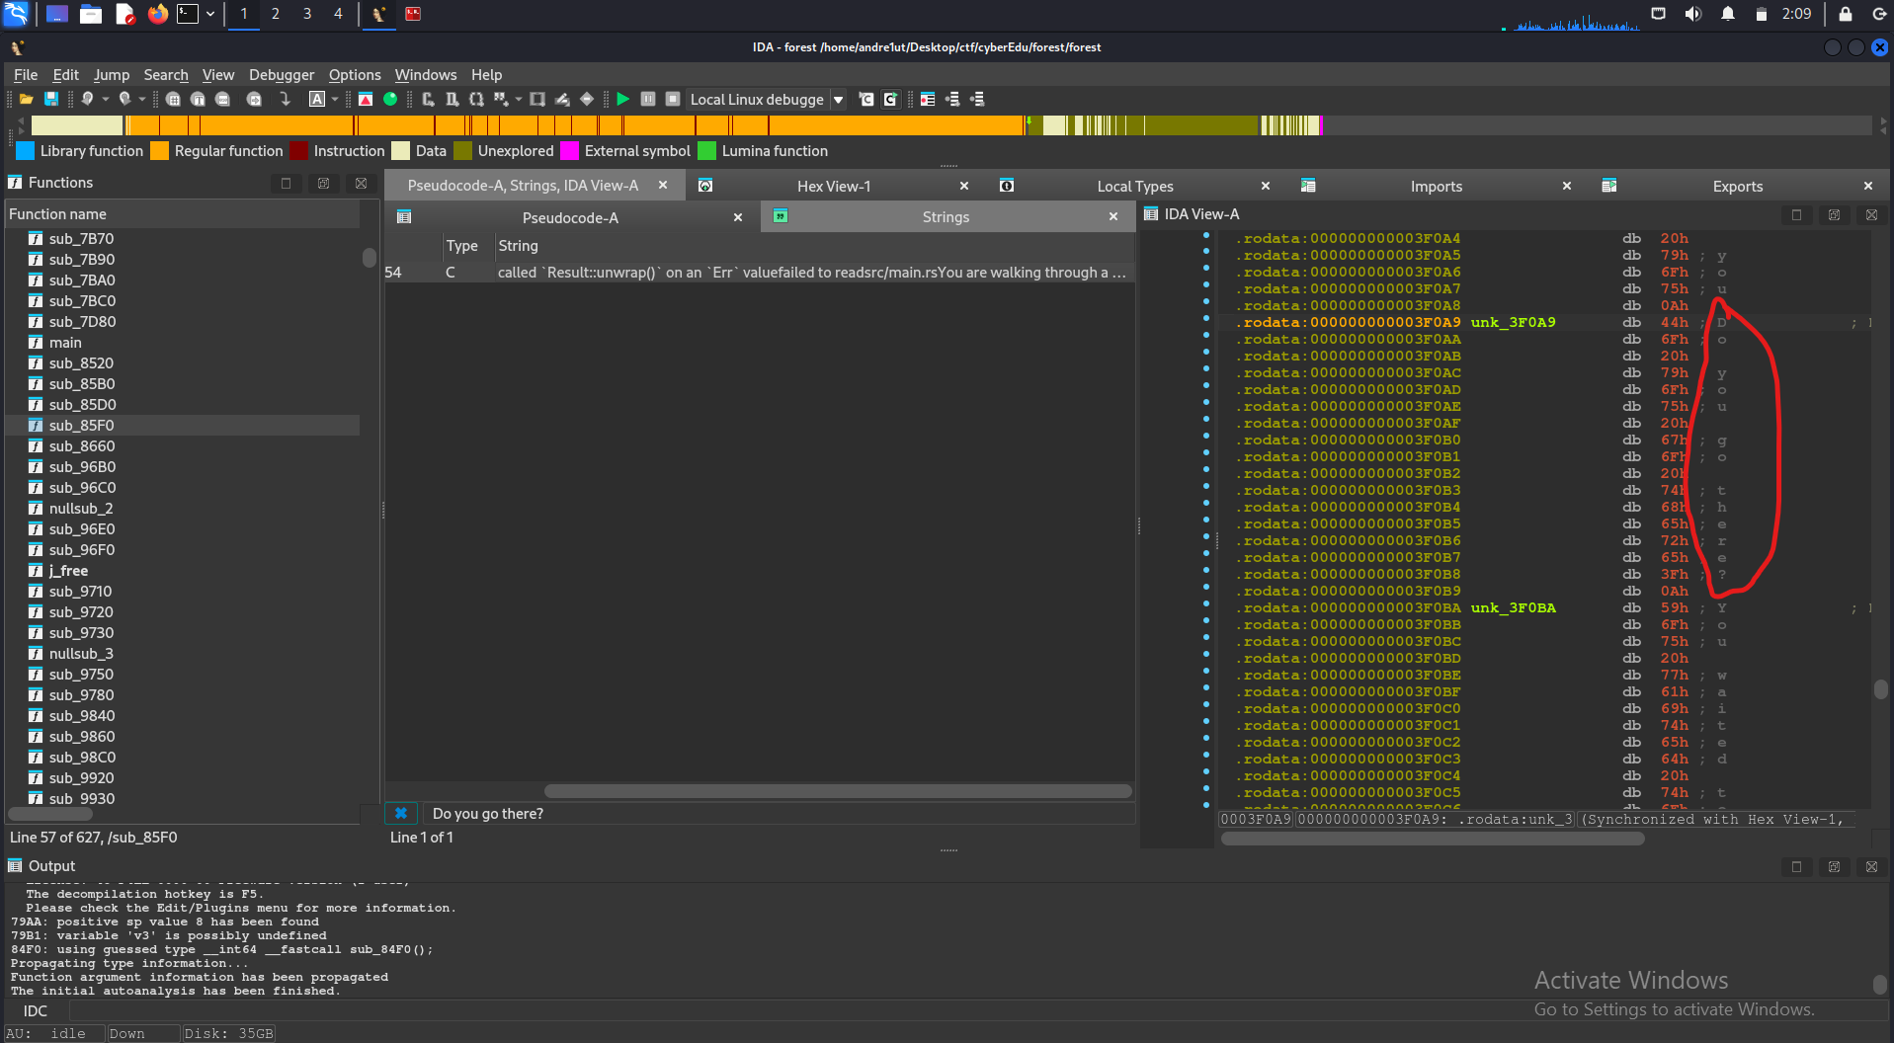Click the red triangle toolbar icon
This screenshot has width=1894, height=1043.
pyautogui.click(x=366, y=99)
